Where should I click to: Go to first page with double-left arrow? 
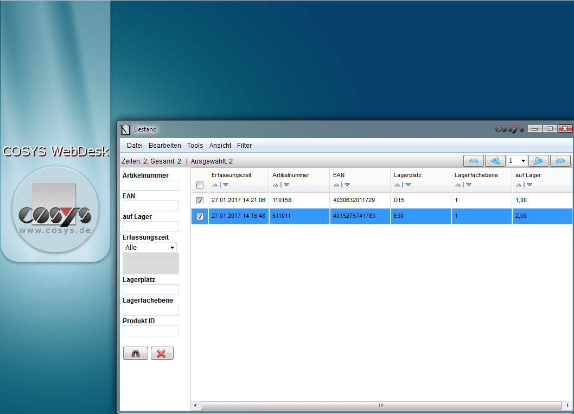473,161
